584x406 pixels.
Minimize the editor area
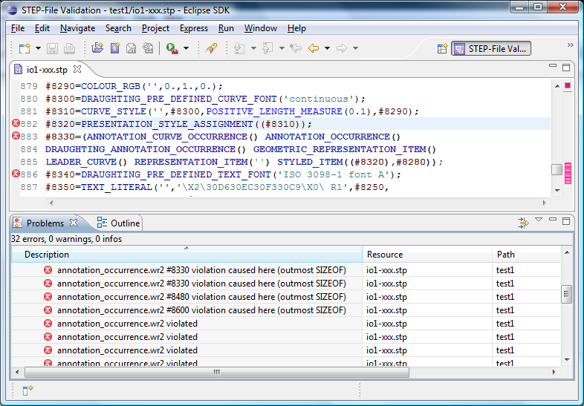point(553,66)
